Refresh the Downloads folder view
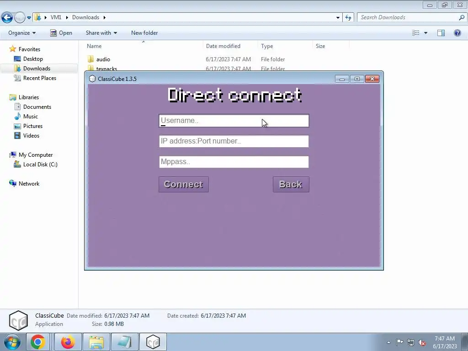This screenshot has height=351, width=468. tap(348, 18)
